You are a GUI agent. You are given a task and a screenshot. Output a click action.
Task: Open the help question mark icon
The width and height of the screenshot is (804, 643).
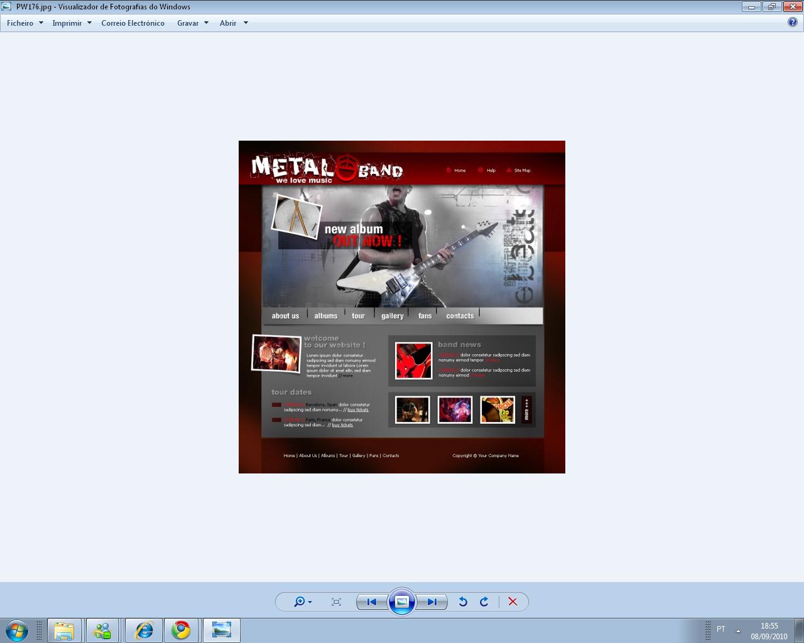pos(793,23)
